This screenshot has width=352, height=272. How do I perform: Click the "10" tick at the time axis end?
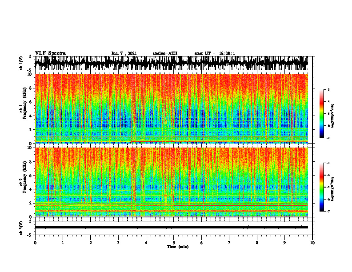(312, 243)
